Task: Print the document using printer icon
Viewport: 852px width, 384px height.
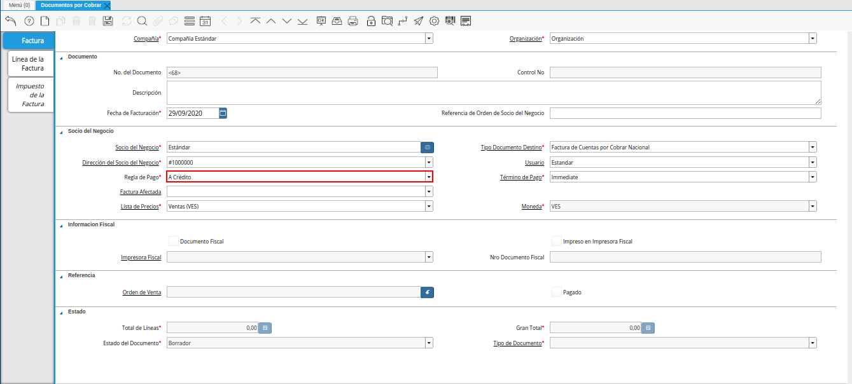Action: click(x=353, y=21)
